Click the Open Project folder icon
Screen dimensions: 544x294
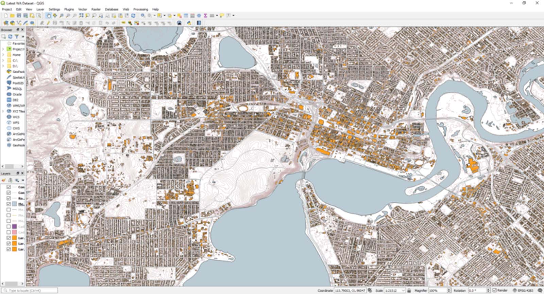[12, 16]
